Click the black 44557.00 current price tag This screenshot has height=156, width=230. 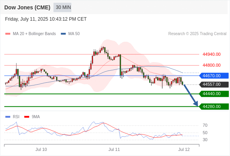(x=214, y=84)
